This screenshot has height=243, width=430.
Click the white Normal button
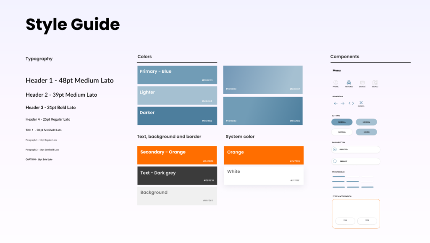(342, 132)
